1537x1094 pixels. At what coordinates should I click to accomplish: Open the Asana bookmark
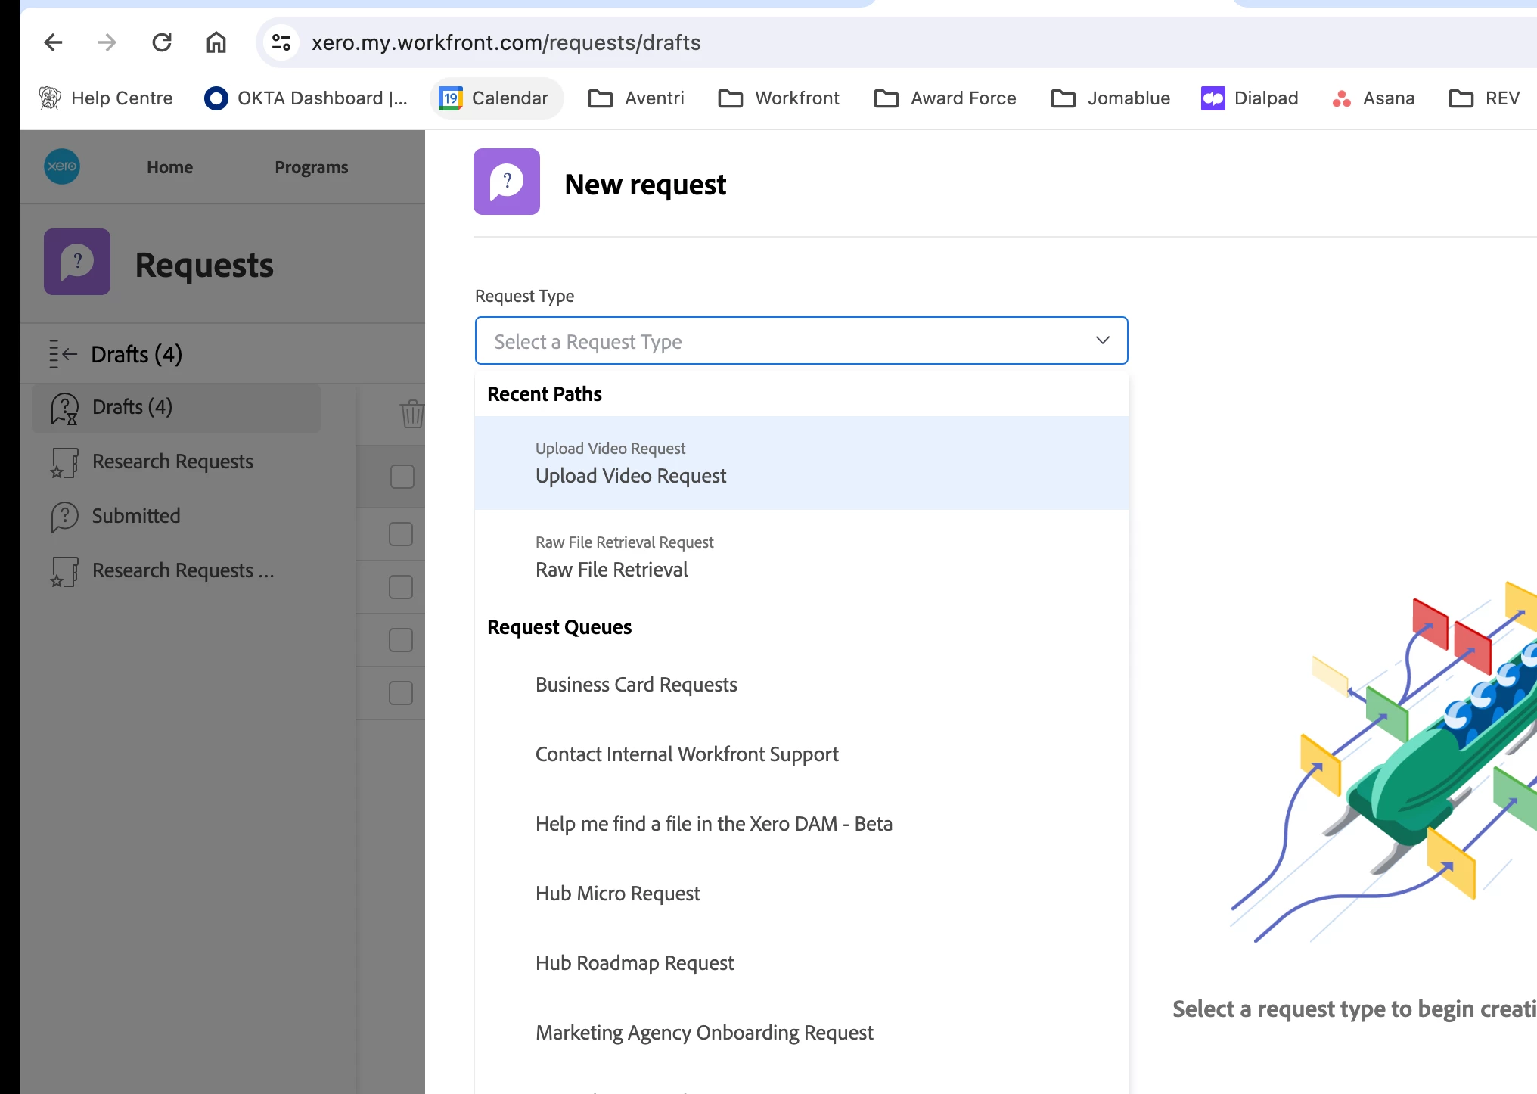[x=1374, y=98]
